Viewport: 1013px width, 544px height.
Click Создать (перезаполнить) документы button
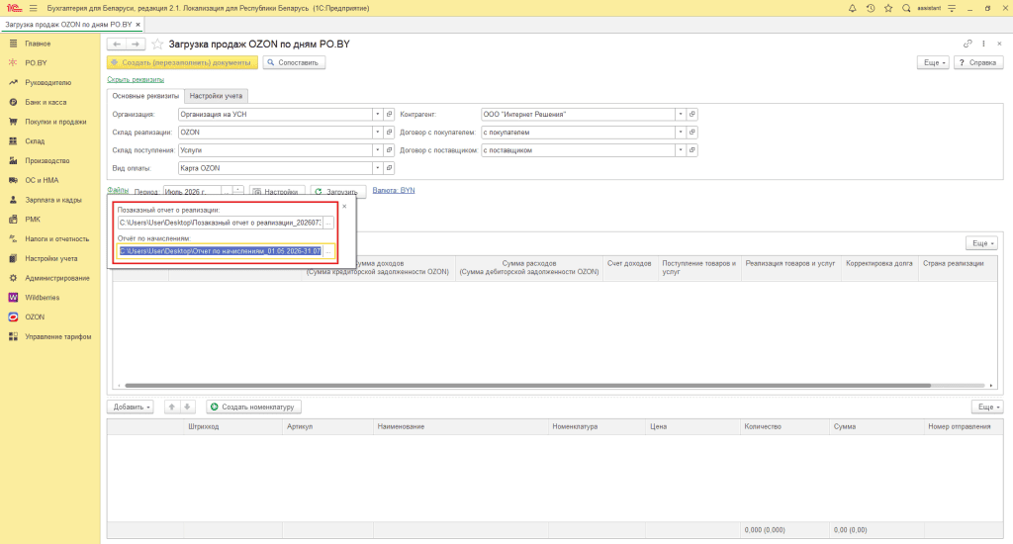point(182,62)
